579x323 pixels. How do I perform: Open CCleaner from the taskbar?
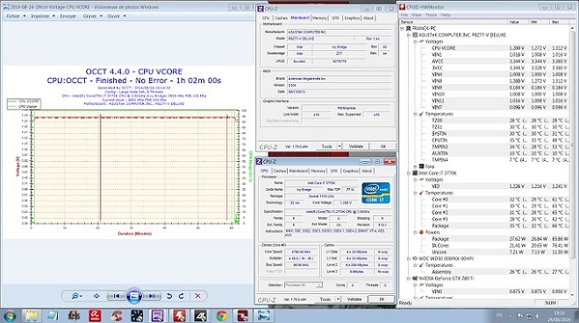point(117,316)
